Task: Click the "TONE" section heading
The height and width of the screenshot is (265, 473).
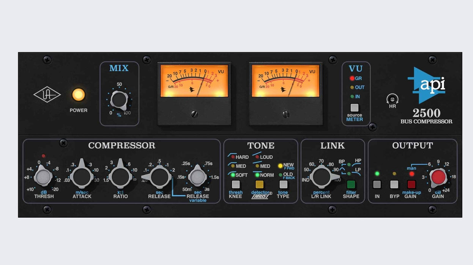Action: 260,145
